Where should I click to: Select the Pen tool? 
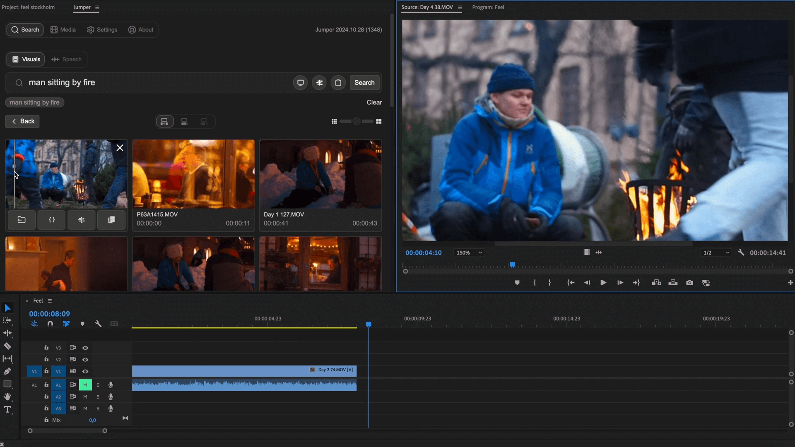point(7,371)
